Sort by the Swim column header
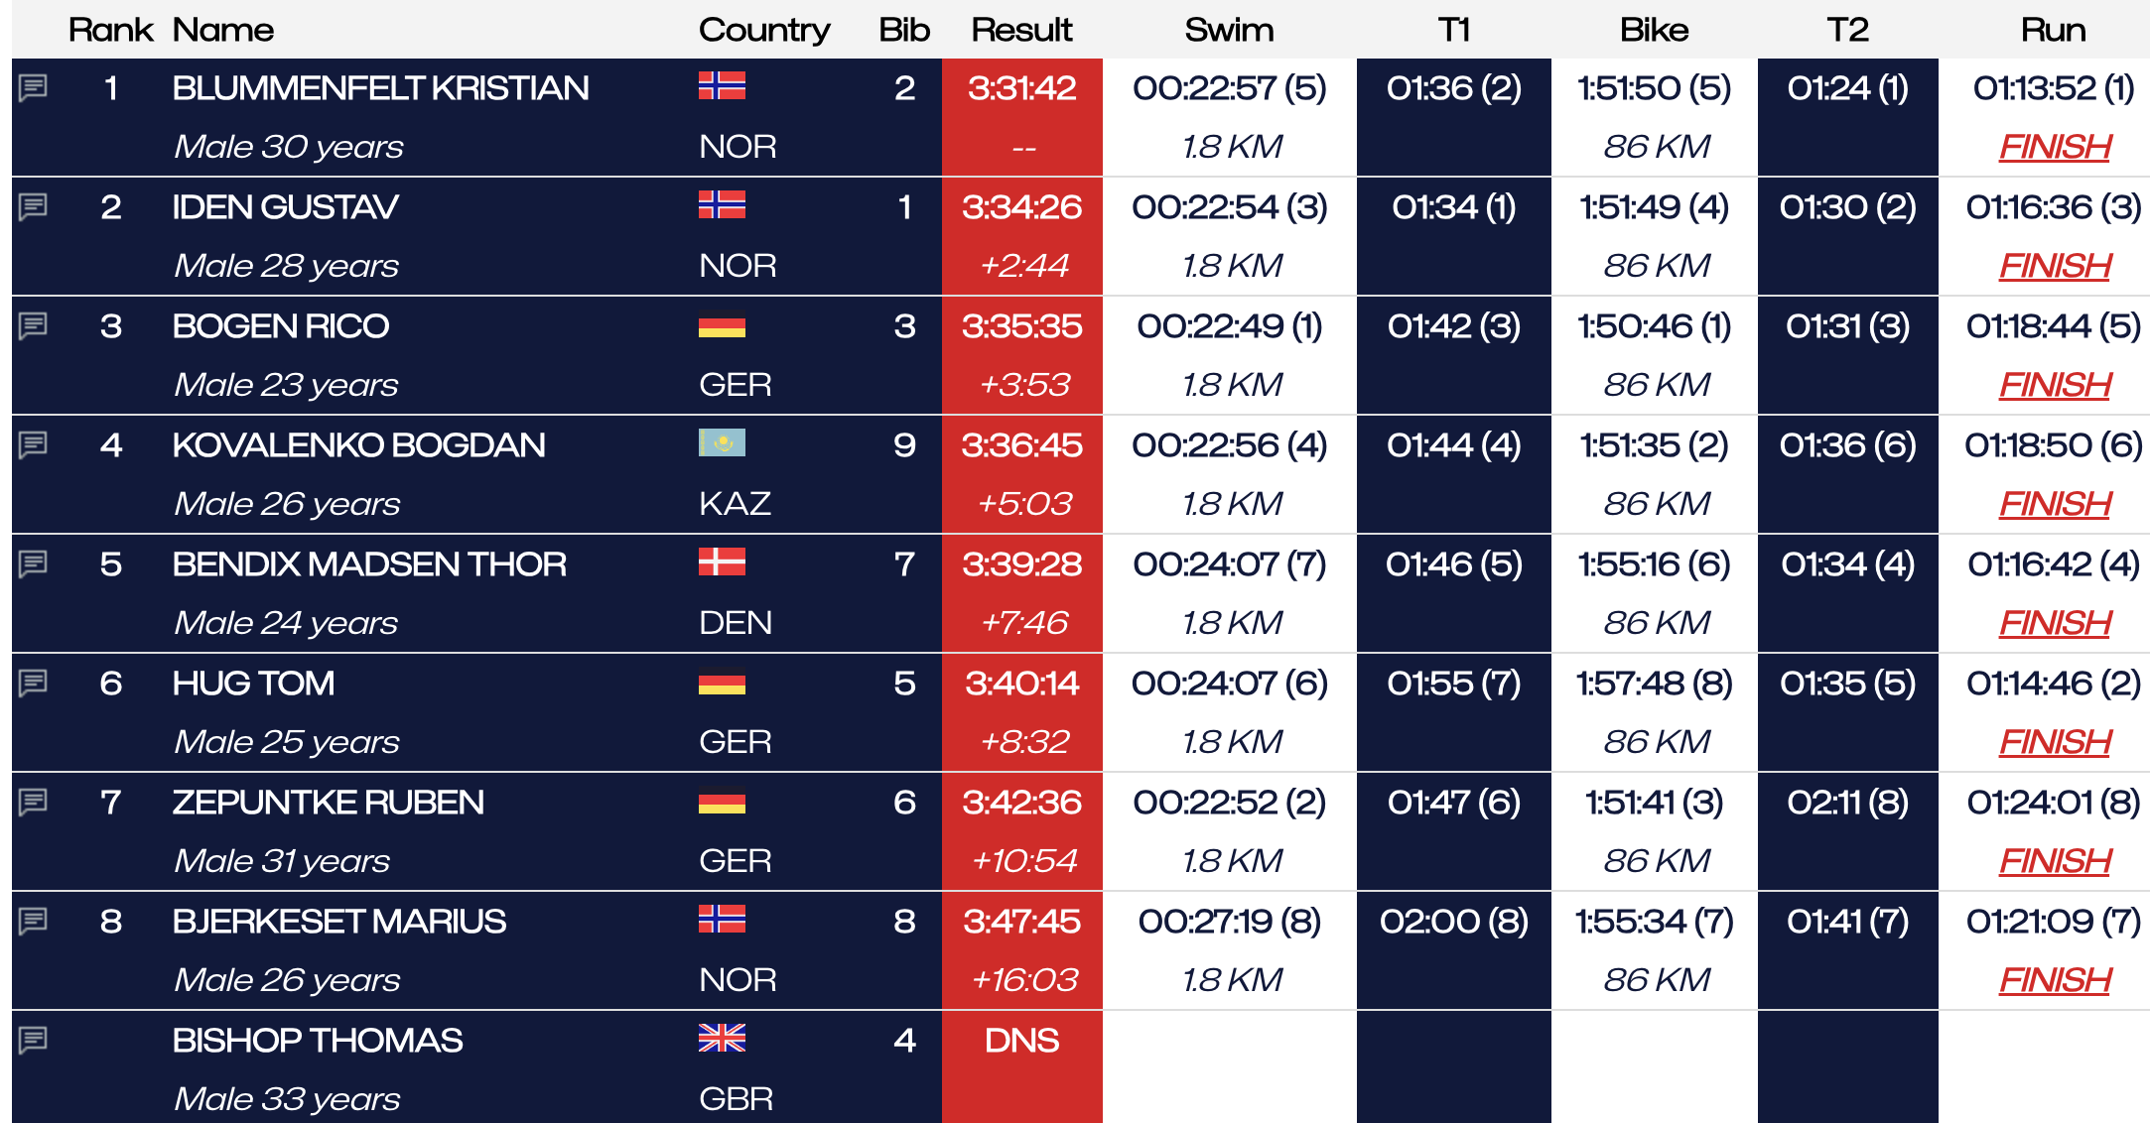Image resolution: width=2150 pixels, height=1123 pixels. (1229, 30)
